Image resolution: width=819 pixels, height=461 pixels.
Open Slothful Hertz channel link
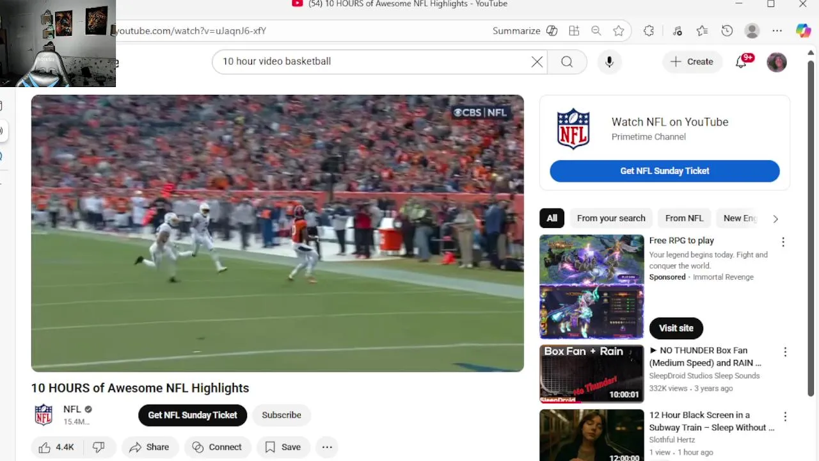[x=671, y=440]
